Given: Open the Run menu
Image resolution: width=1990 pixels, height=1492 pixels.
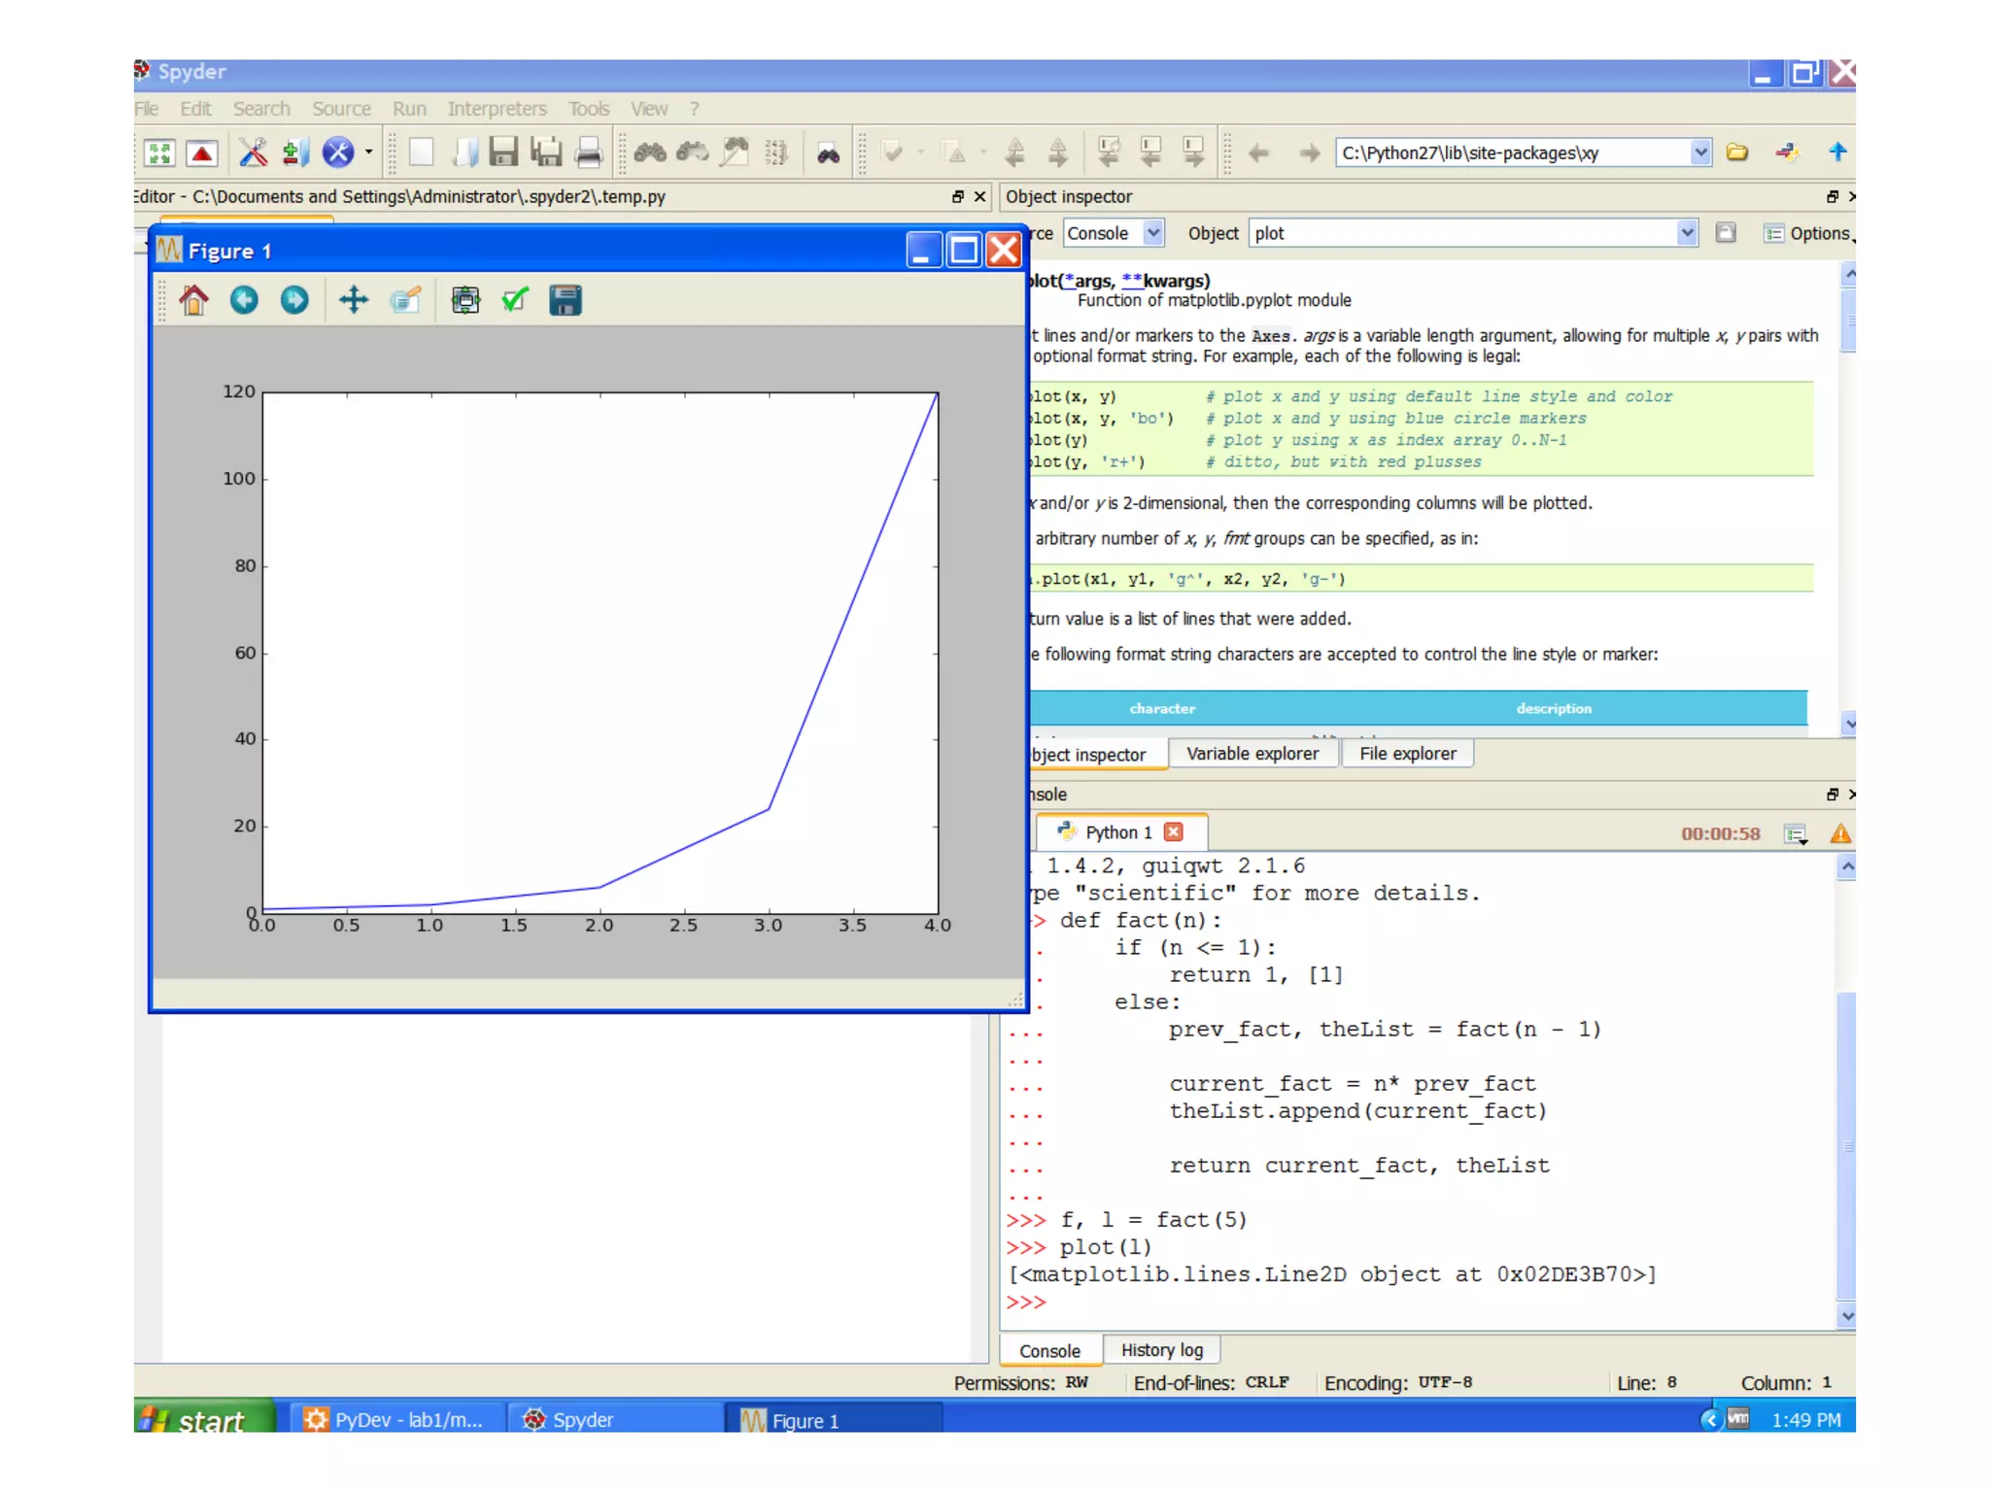Looking at the screenshot, I should pyautogui.click(x=409, y=109).
